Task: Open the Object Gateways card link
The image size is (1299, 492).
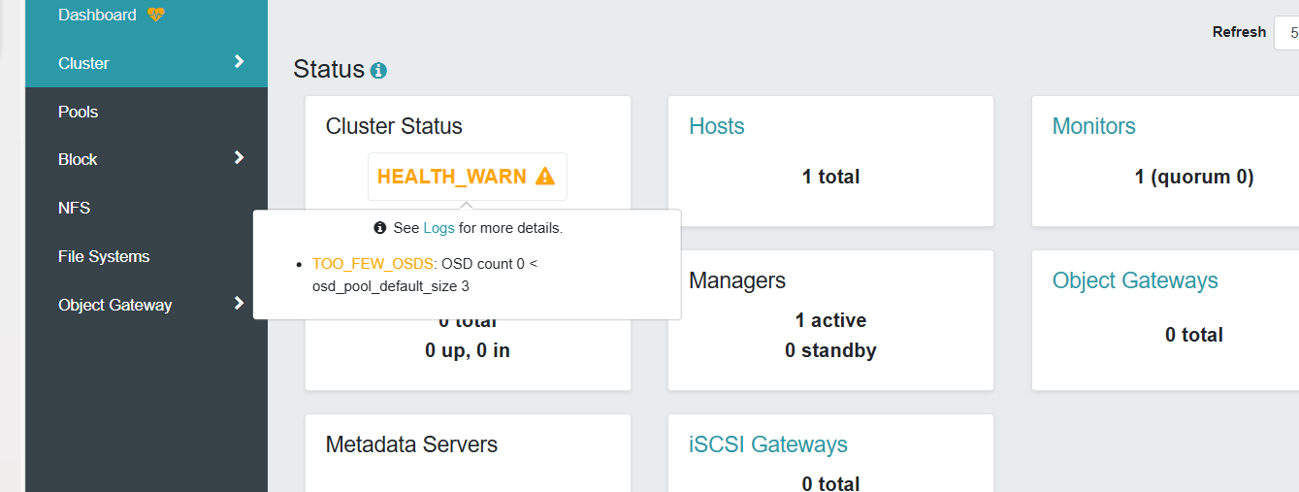Action: pos(1135,280)
